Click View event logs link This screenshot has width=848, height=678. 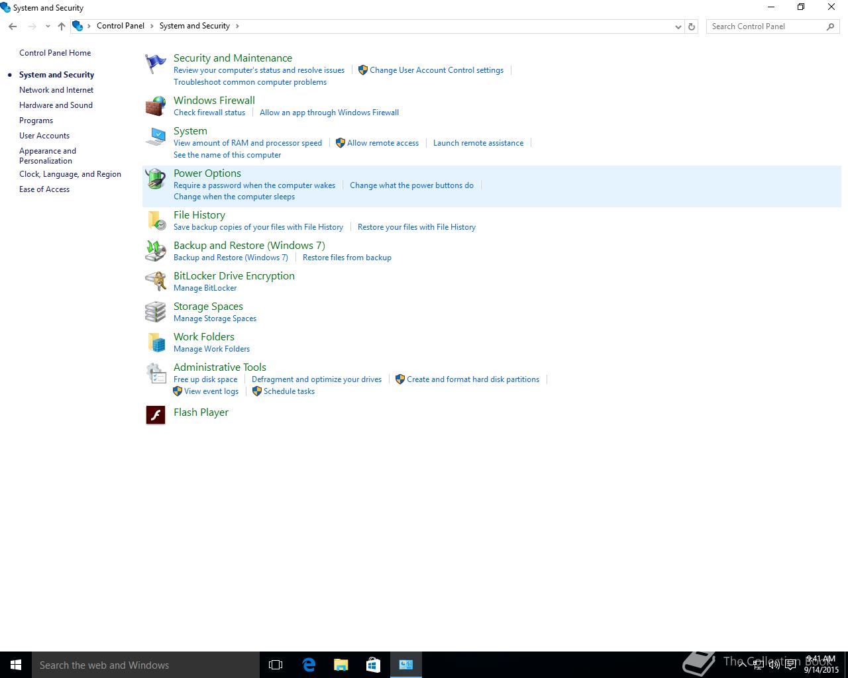pyautogui.click(x=211, y=391)
